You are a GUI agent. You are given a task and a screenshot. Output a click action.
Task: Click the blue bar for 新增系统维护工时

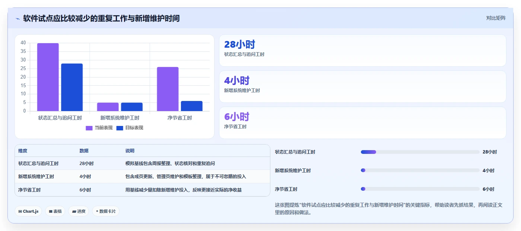(132, 107)
